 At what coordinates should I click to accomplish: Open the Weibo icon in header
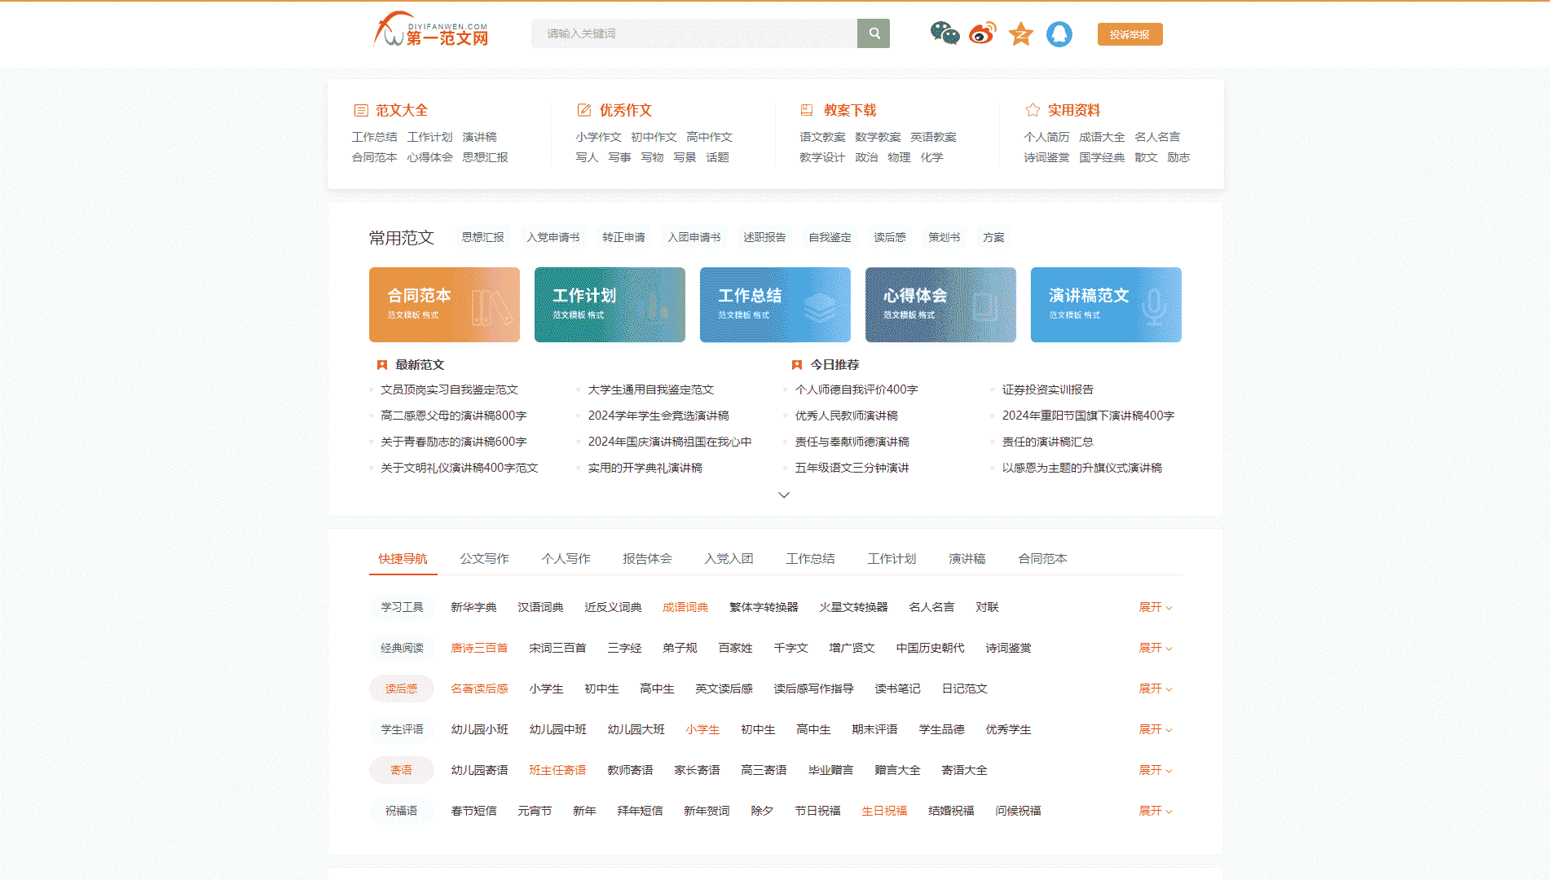coord(983,33)
